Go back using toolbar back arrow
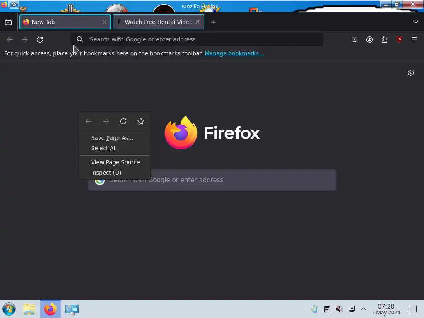Viewport: 424px width, 318px height. pyautogui.click(x=10, y=39)
